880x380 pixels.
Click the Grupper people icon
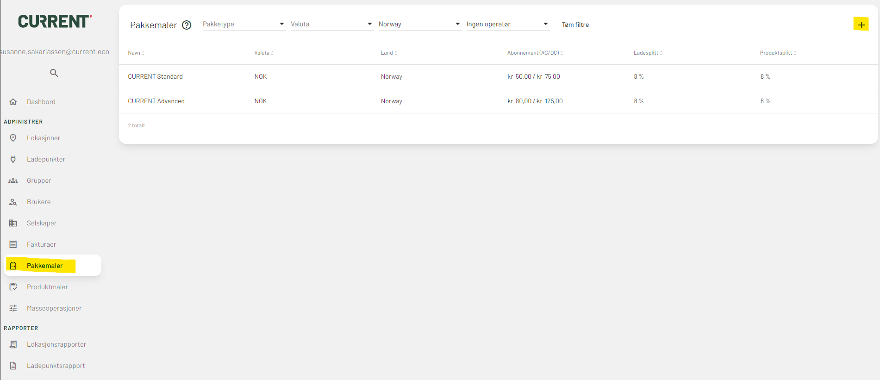pyautogui.click(x=13, y=181)
